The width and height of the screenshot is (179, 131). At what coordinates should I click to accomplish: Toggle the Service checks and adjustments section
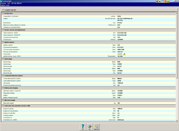click(3, 30)
